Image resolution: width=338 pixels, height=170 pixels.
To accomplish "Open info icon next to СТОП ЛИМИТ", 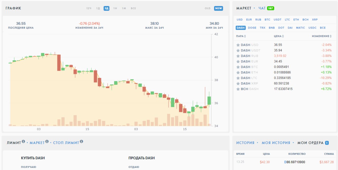I will (81, 142).
